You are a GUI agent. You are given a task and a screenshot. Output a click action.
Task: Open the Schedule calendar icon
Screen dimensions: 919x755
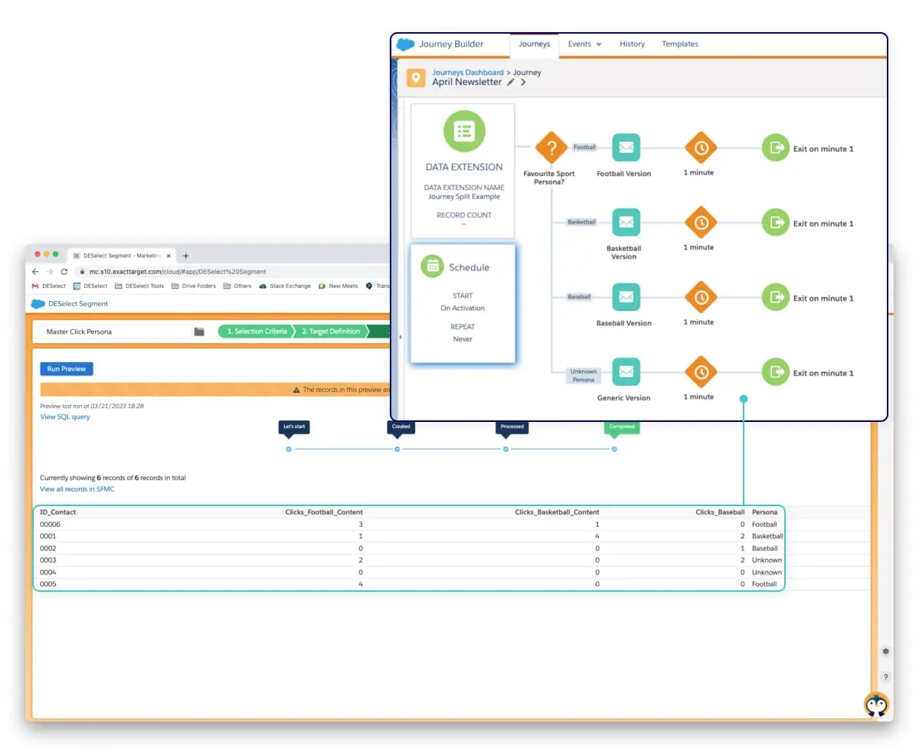click(x=433, y=266)
